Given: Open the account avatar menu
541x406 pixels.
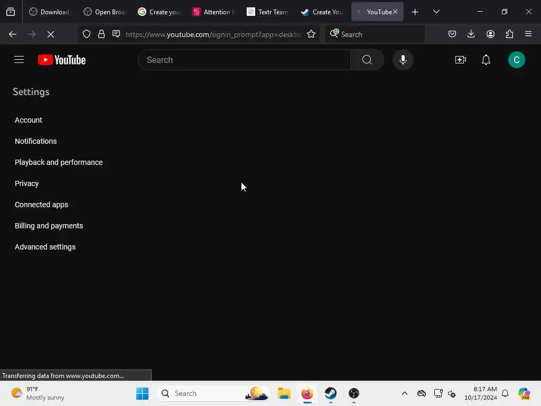Looking at the screenshot, I should click(x=516, y=60).
